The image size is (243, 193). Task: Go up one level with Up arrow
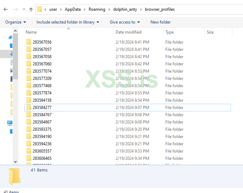pos(31,9)
